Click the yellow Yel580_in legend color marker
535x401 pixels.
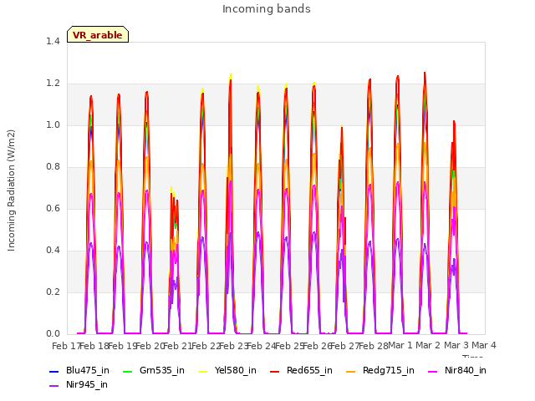(x=202, y=371)
